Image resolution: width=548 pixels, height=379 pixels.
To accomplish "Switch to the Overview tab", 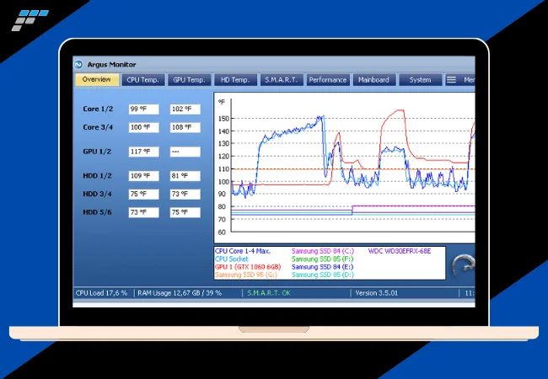I will [x=97, y=79].
